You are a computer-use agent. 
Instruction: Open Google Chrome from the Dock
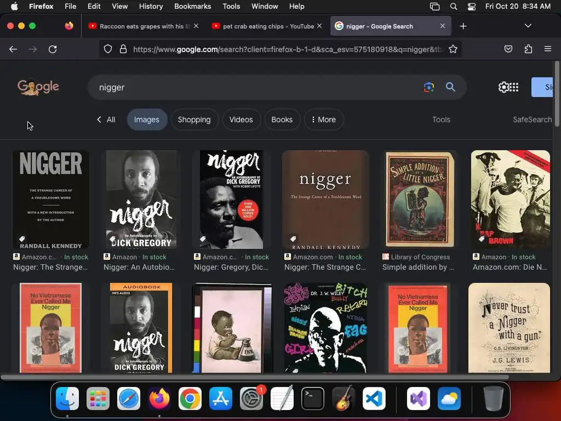point(190,399)
